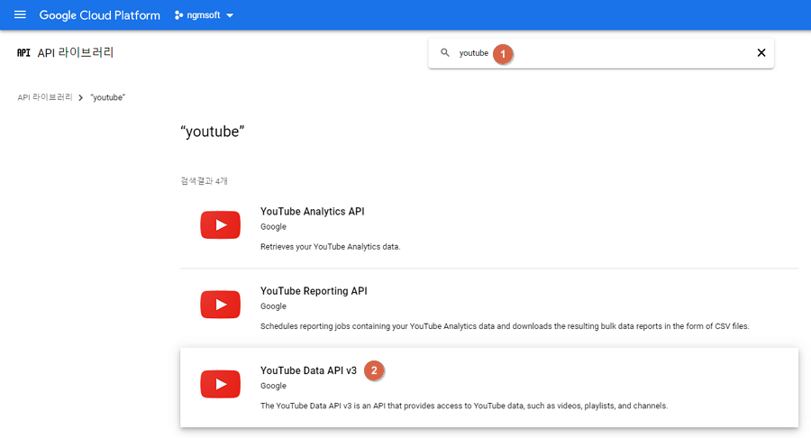This screenshot has width=811, height=438.
Task: Click the API 라이브러리 page heading
Action: click(76, 53)
